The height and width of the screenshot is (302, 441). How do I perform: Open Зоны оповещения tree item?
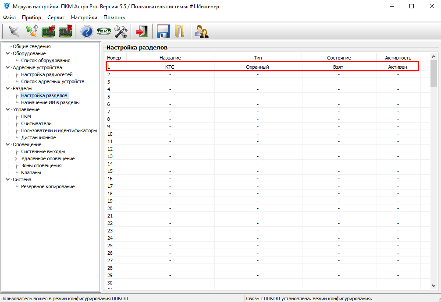[41, 165]
